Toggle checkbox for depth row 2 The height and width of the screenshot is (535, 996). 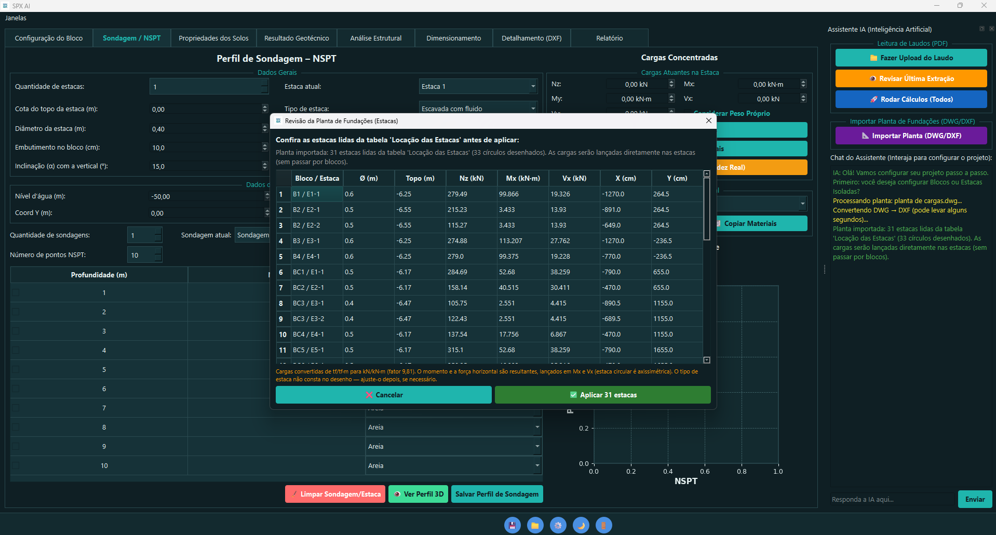[x=16, y=312]
